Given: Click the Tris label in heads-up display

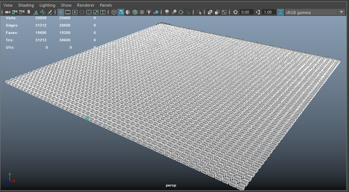Looking at the screenshot, I should pyautogui.click(x=10, y=40).
